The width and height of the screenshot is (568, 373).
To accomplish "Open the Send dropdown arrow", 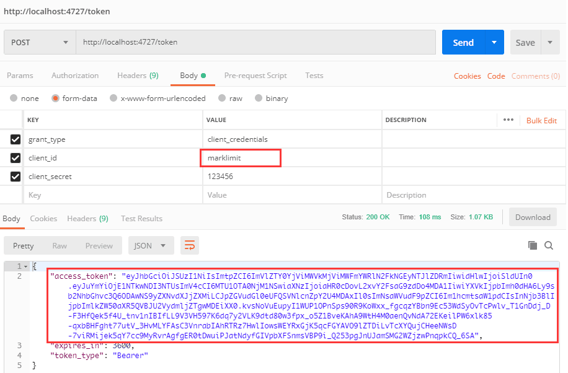I will [x=494, y=42].
